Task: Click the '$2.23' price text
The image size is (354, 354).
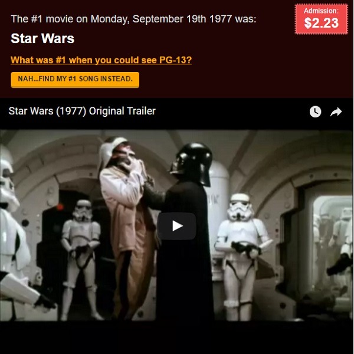Action: tap(322, 23)
